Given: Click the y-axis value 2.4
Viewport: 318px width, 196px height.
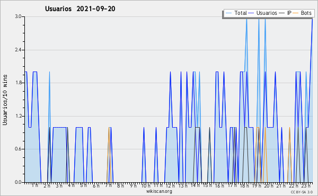Looking at the screenshot, I should [x=18, y=50].
